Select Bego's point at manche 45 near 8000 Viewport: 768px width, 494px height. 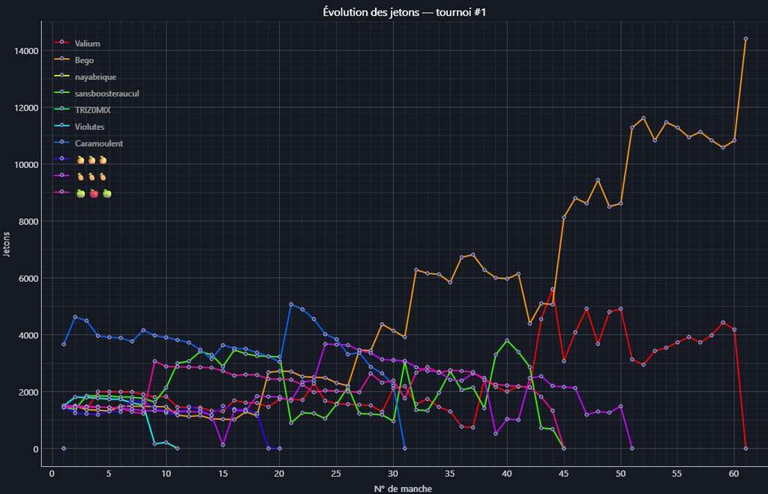[x=564, y=217]
